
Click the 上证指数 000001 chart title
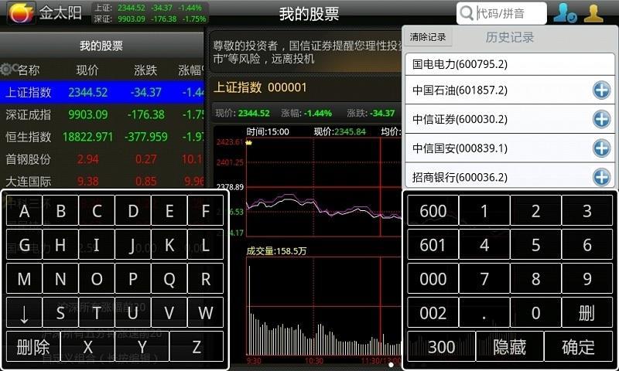click(260, 87)
